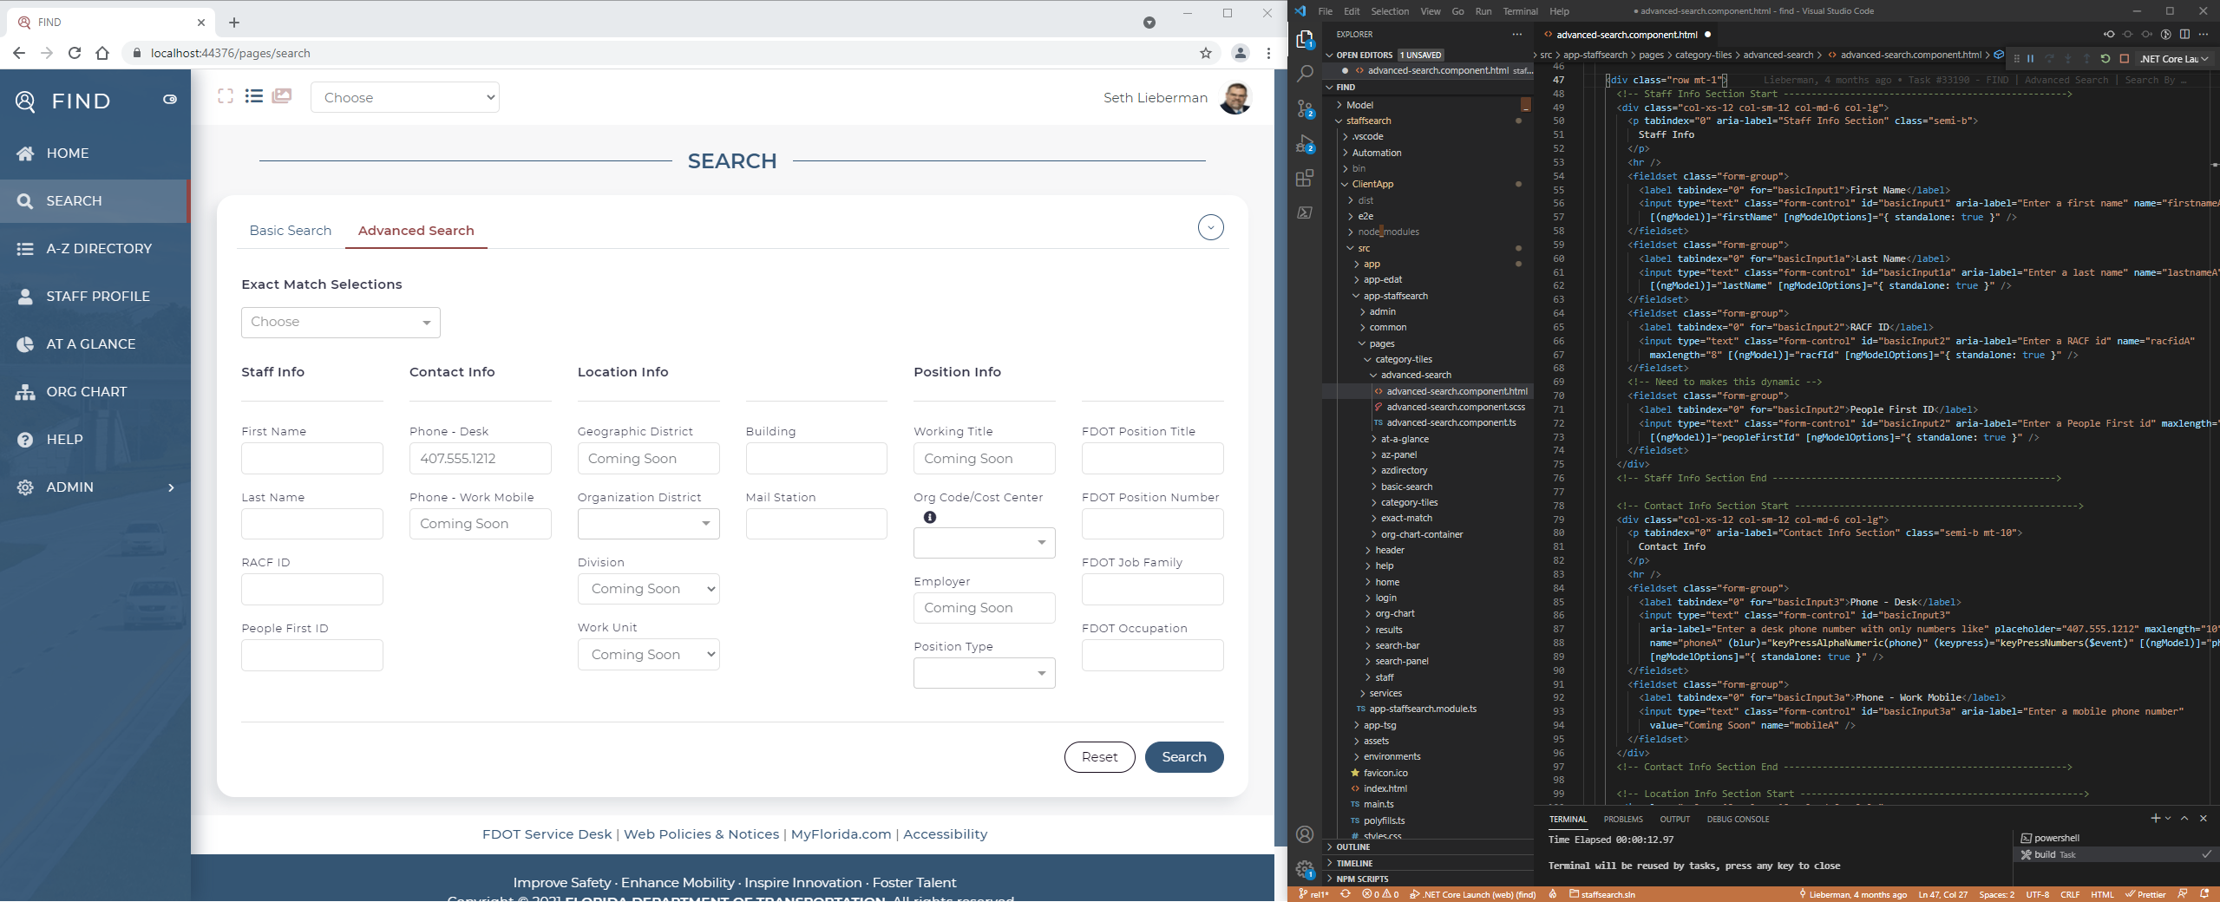Screen dimensions: 2220x902
Task: Open the Division dropdown
Action: [648, 589]
